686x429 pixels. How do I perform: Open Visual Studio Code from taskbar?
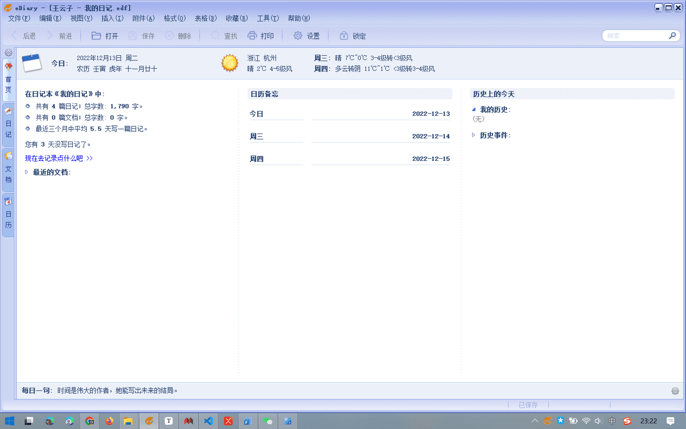[x=208, y=421]
